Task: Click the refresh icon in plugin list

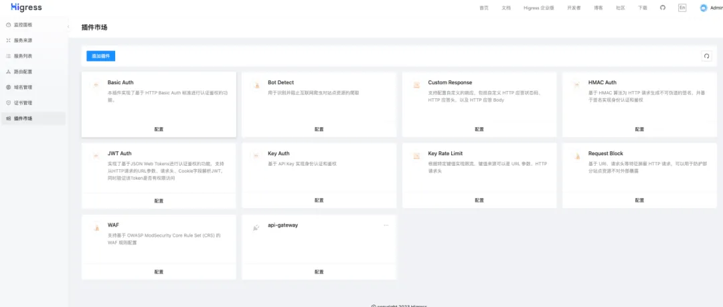Action: (x=706, y=56)
